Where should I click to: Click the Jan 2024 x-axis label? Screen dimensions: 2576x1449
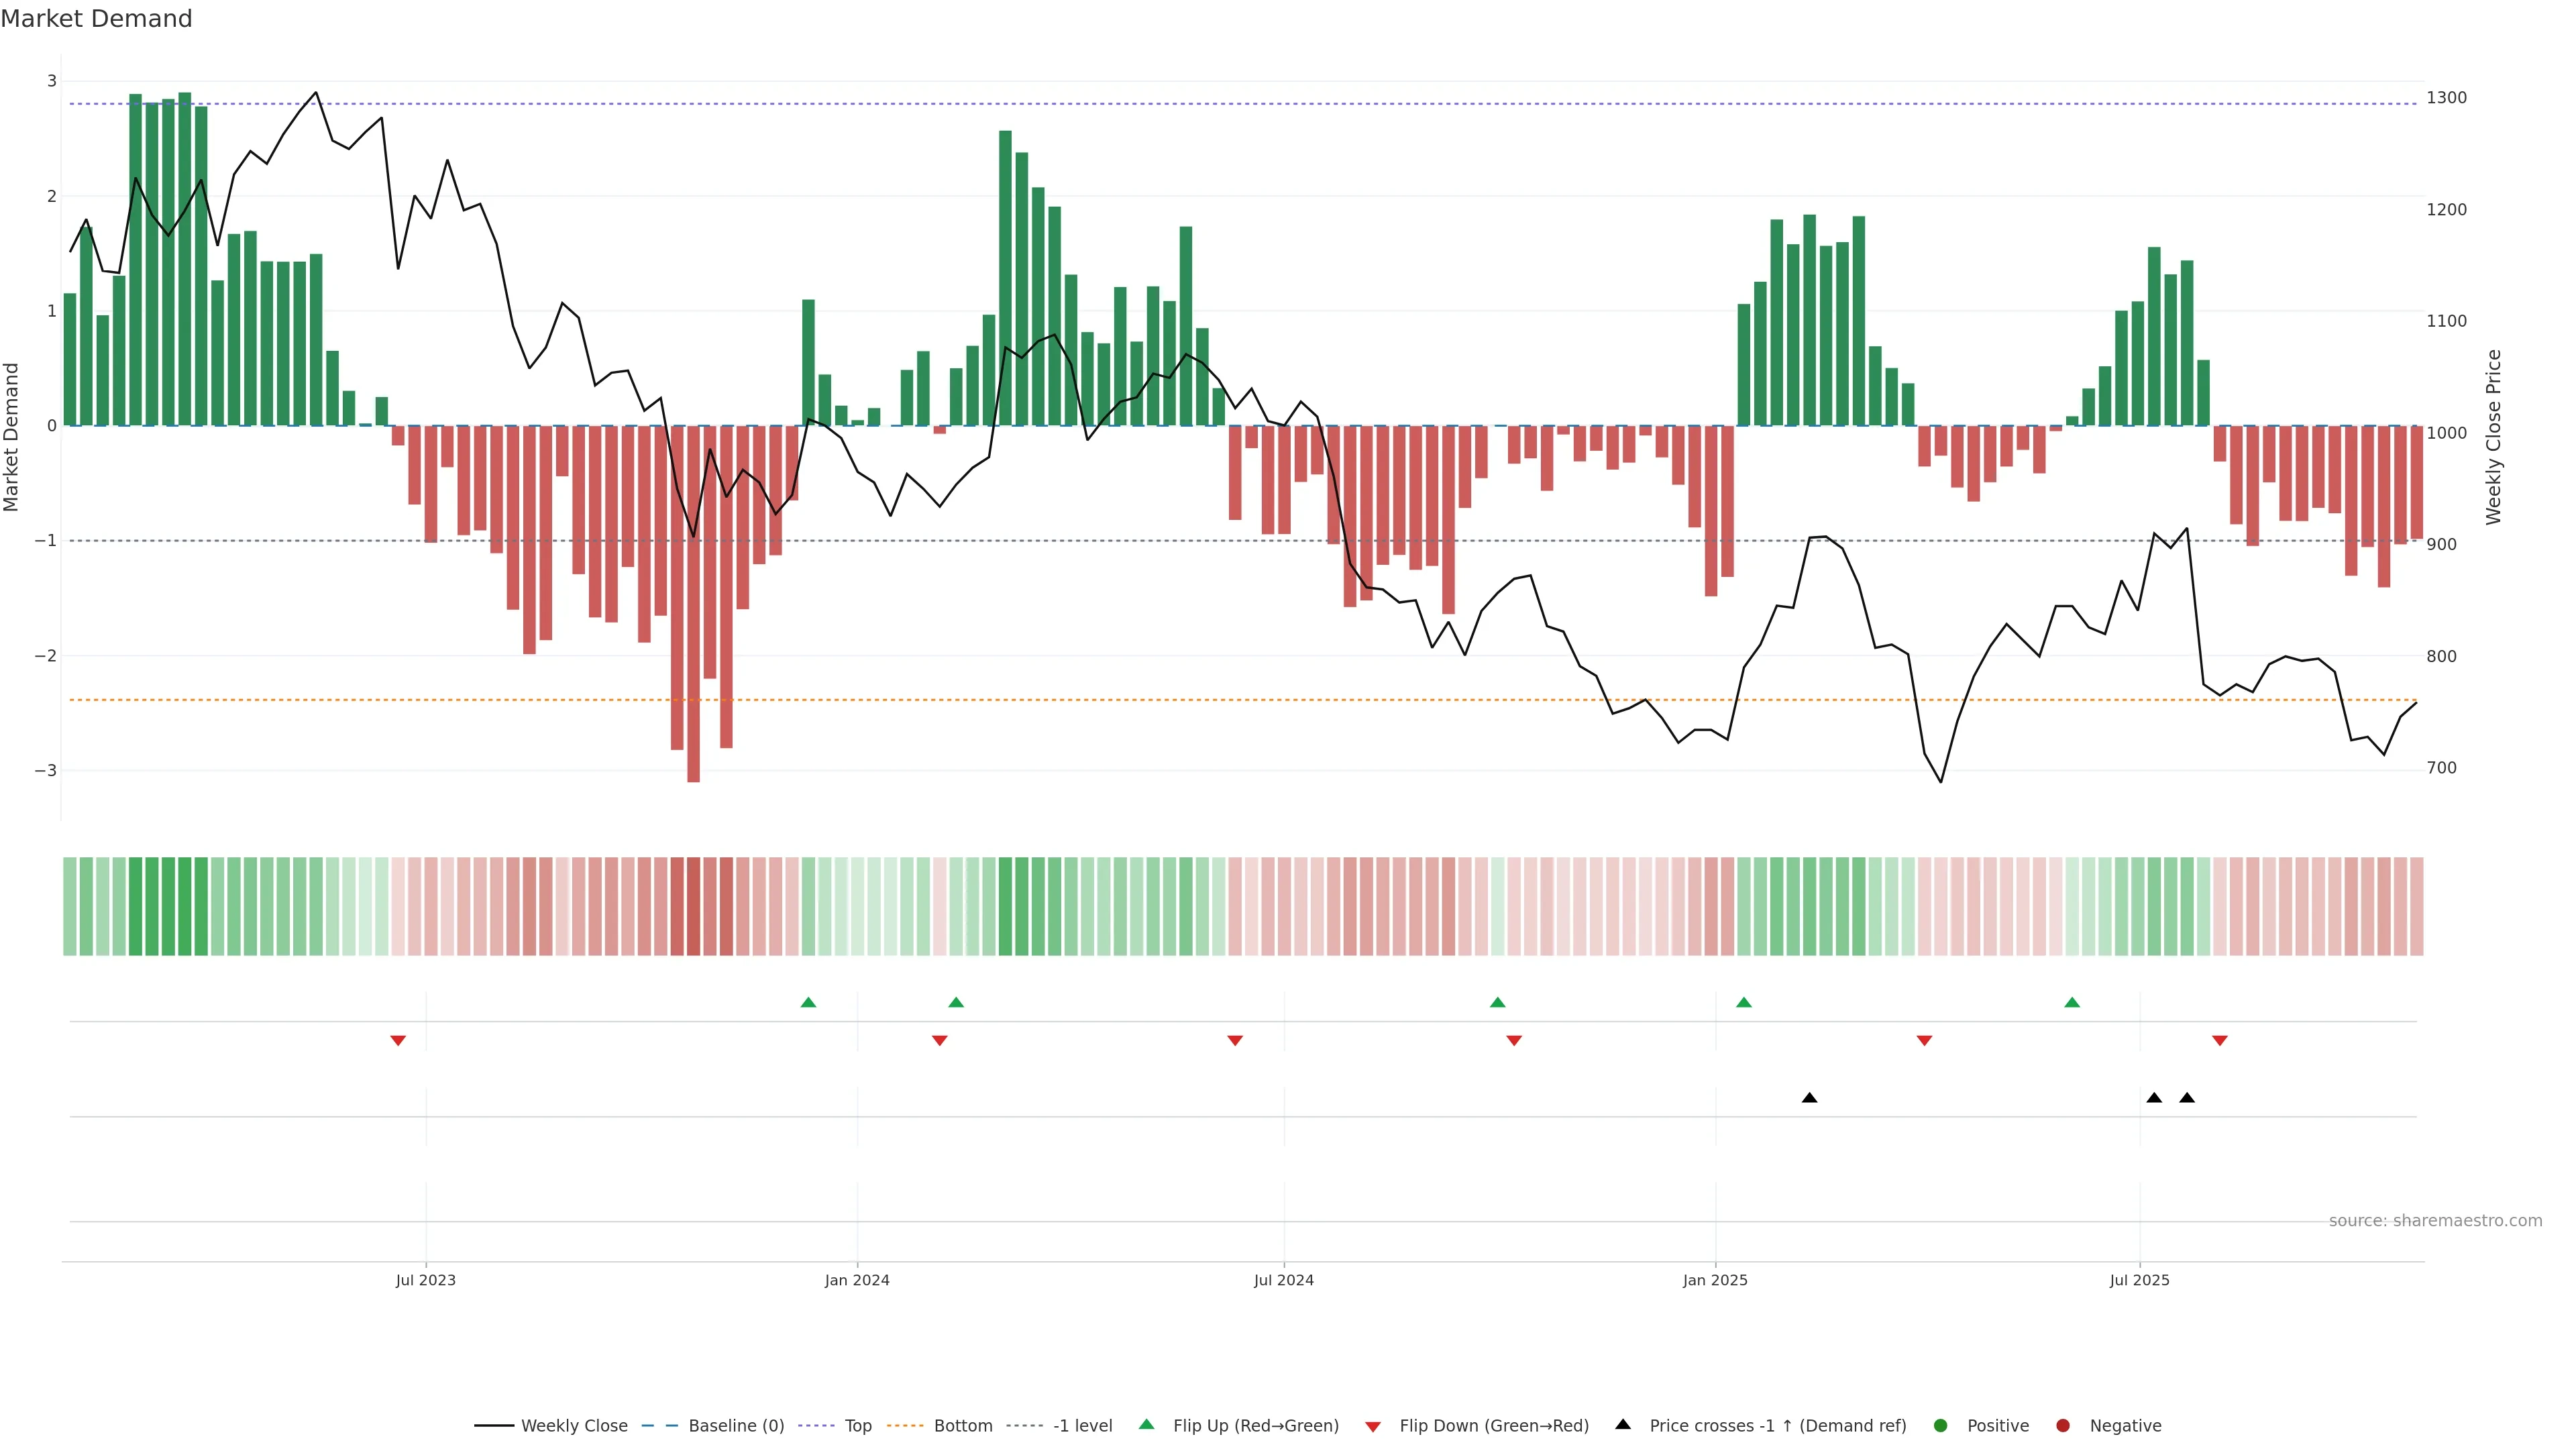[x=856, y=1280]
